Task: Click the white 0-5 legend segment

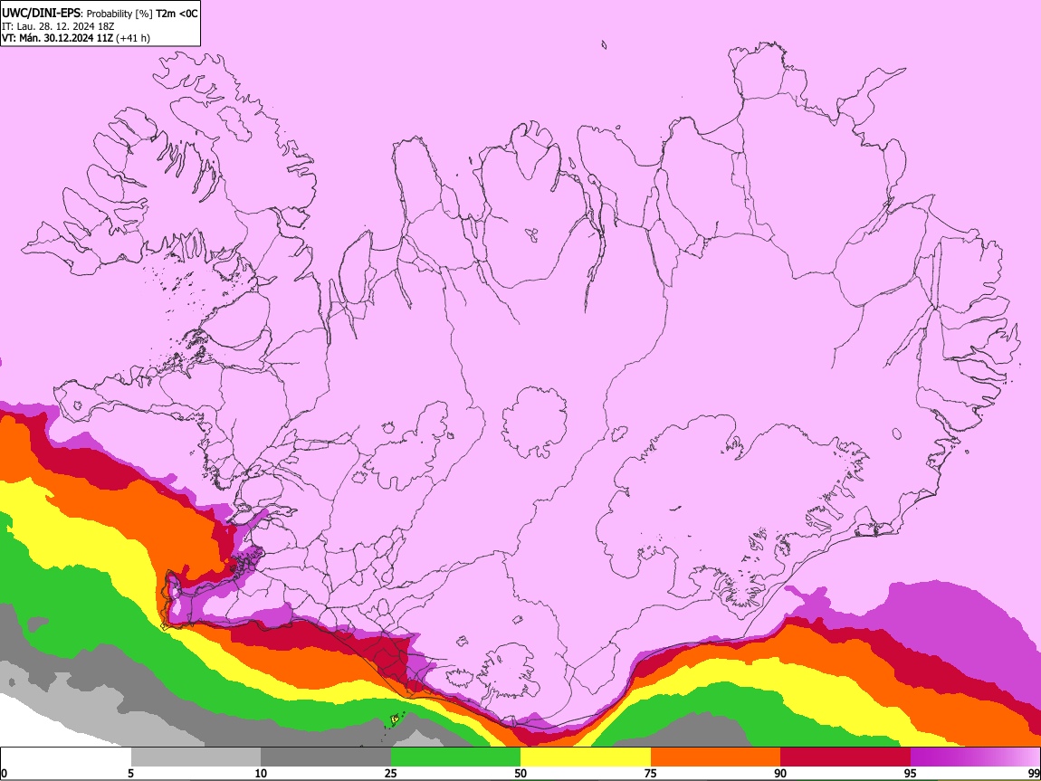Action: click(66, 757)
